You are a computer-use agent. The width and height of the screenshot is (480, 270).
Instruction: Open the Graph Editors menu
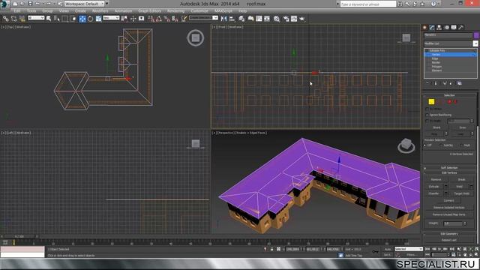click(150, 10)
